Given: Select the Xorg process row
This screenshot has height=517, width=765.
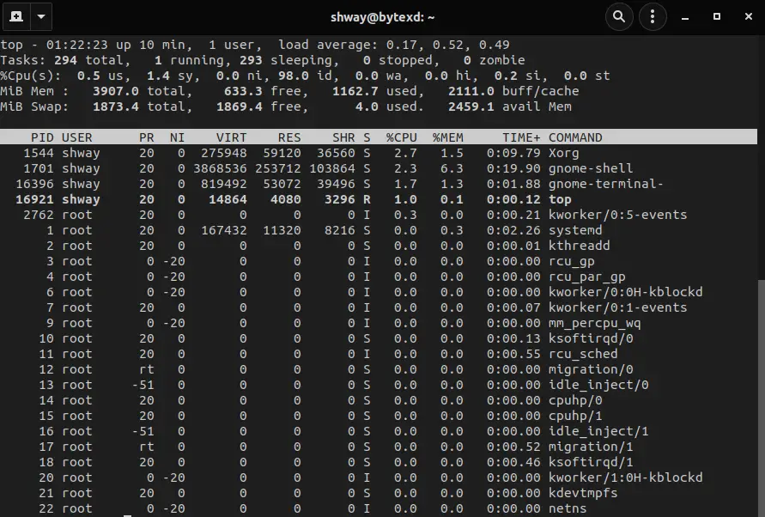Looking at the screenshot, I should [x=379, y=153].
